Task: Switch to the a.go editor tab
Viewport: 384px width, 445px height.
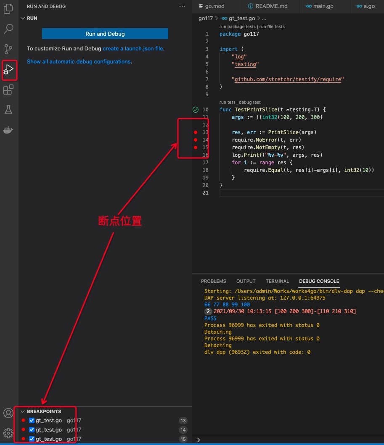Action: 365,6
